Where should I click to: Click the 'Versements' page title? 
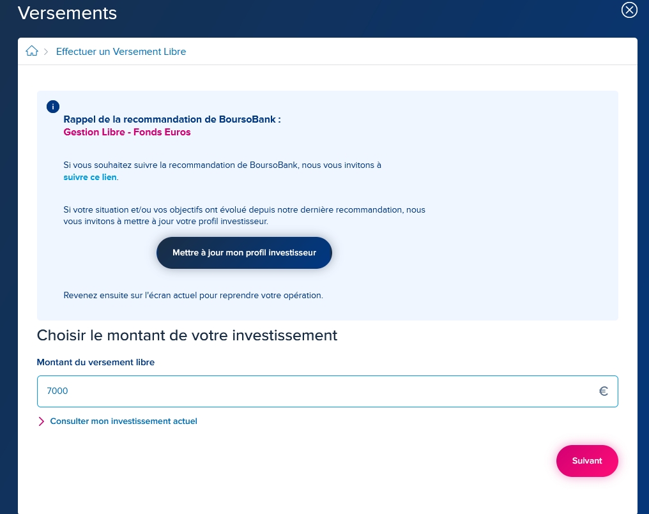tap(67, 13)
